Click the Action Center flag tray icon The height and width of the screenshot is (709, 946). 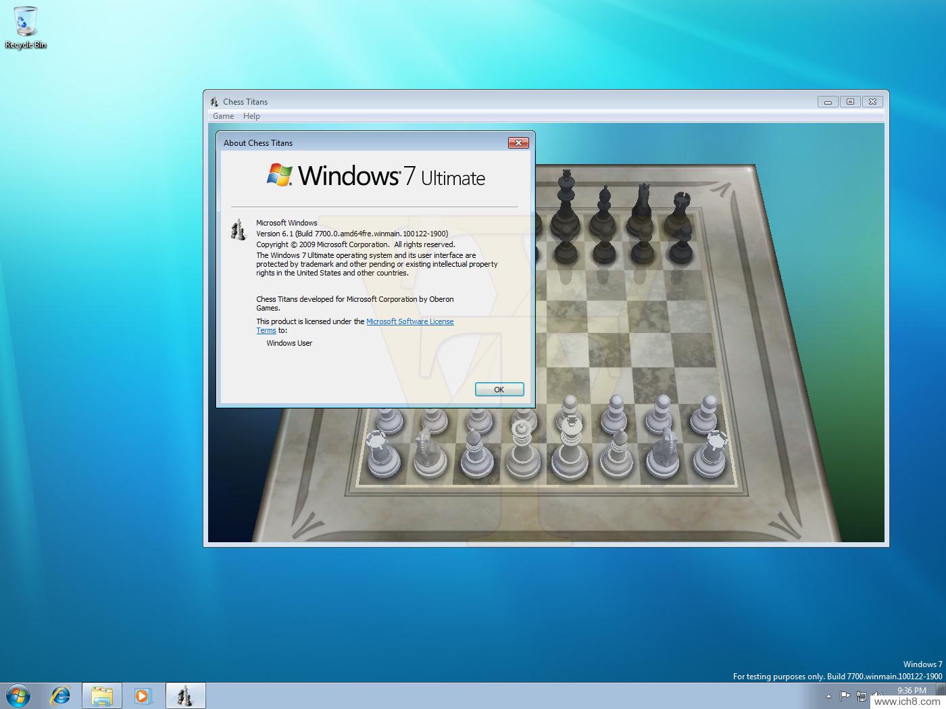845,695
